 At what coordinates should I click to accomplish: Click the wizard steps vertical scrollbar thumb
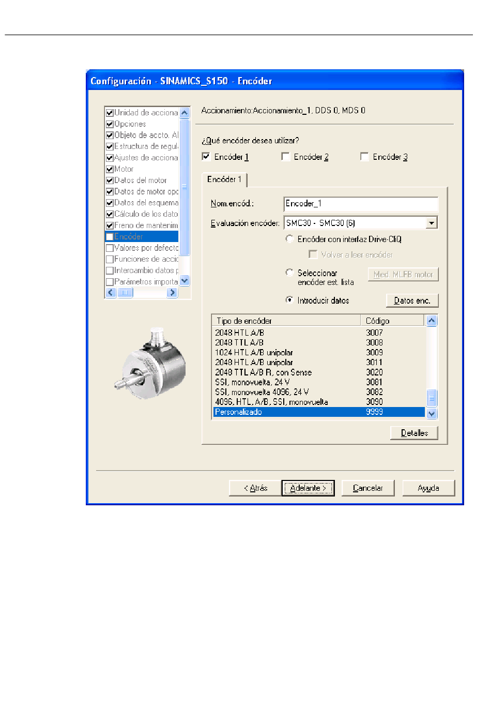185,187
